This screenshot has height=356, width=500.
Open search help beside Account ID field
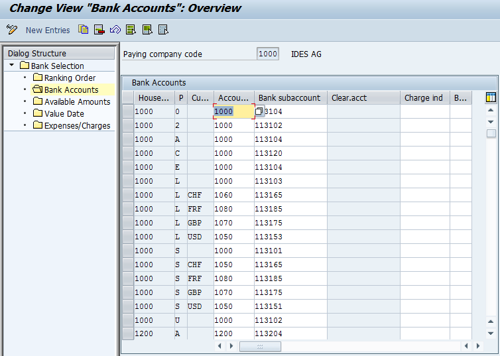coord(259,111)
